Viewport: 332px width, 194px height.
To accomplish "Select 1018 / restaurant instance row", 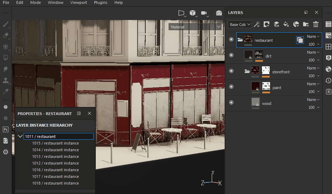I will [x=56, y=183].
